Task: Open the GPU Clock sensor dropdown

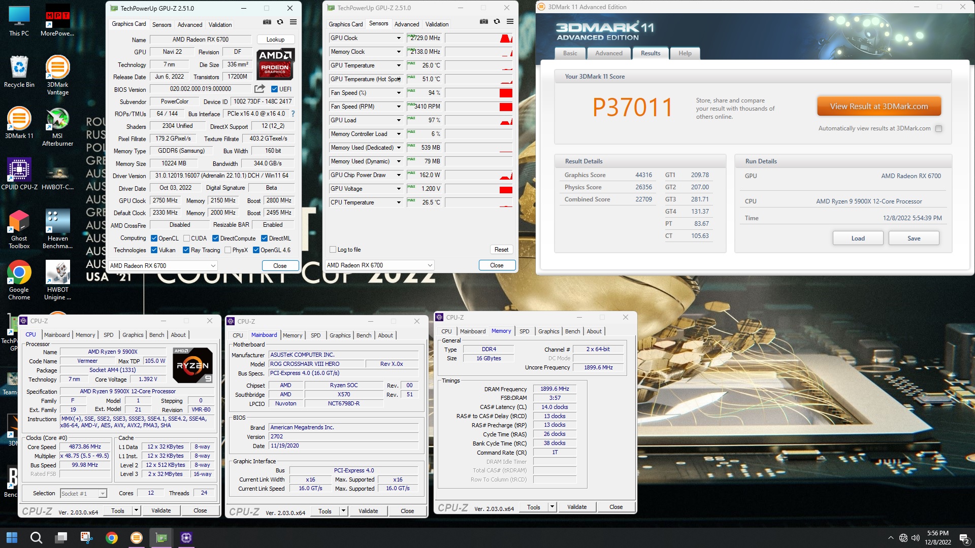Action: pos(399,38)
